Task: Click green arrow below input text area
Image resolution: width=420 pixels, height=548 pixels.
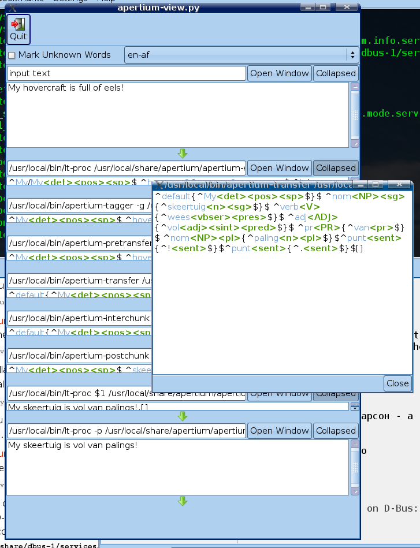Action: coord(183,154)
